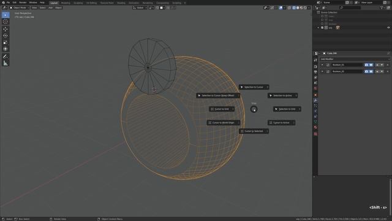The height and width of the screenshot is (221, 392).
Task: Open the Object properties tab
Action: click(315, 95)
